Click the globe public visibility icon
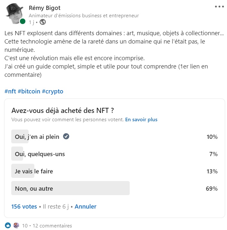The image size is (227, 230). (x=43, y=22)
